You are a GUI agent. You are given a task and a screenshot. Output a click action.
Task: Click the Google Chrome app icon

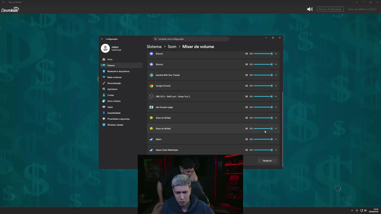pyautogui.click(x=151, y=86)
